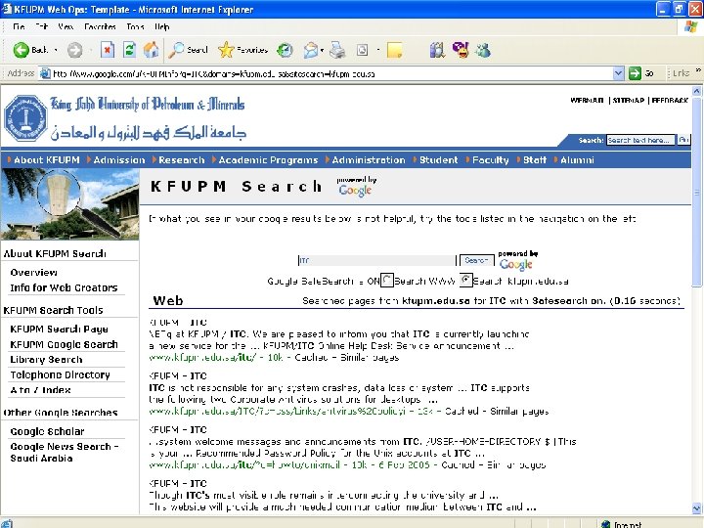
Task: Open the Mail button dropdown arrow
Action: (322, 50)
